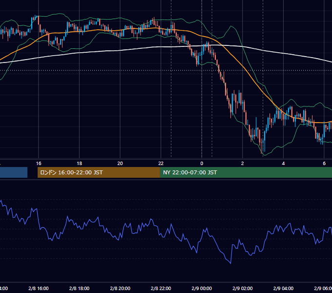
Task: Click the hour 4 axis label
Action: coord(283,164)
